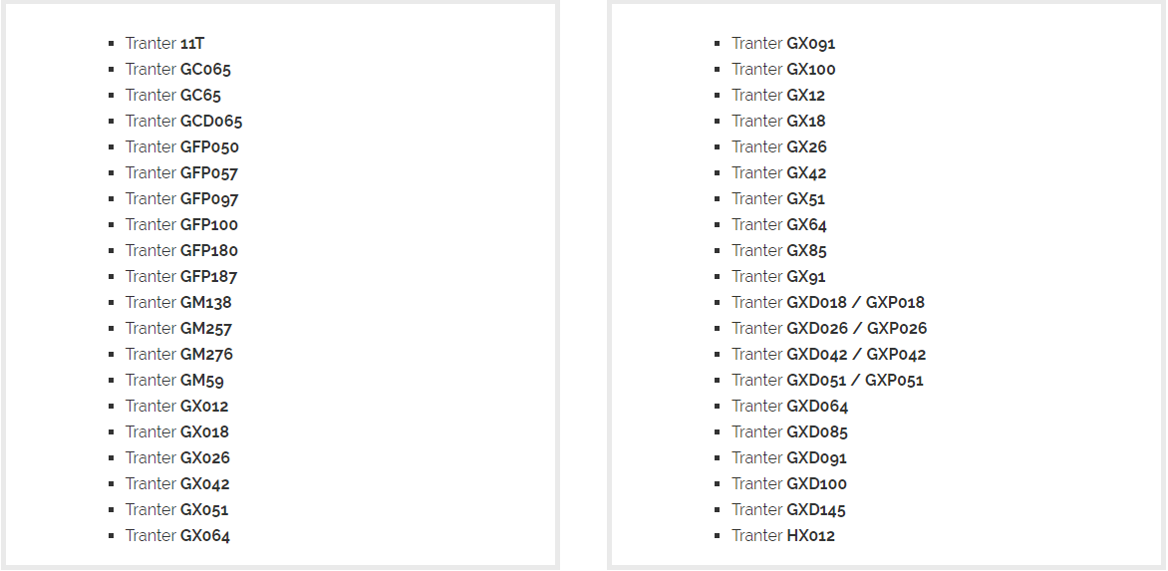This screenshot has height=571, width=1168.
Task: Open the Tranter GX26 item
Action: coord(779,146)
